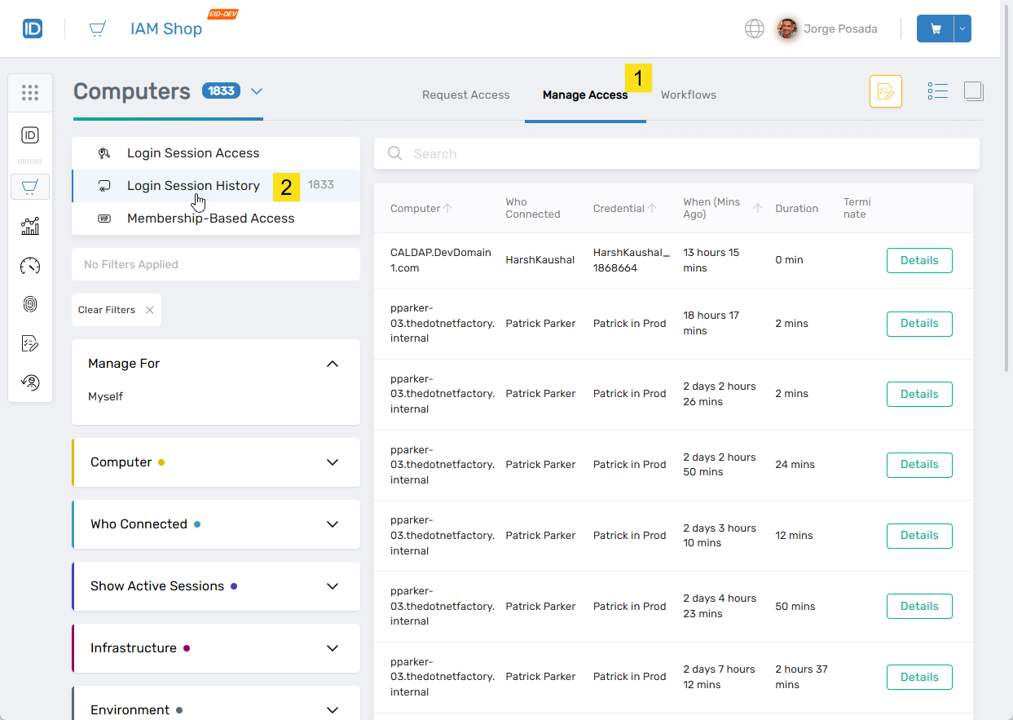This screenshot has width=1013, height=720.
Task: Switch to card view icon
Action: click(974, 91)
